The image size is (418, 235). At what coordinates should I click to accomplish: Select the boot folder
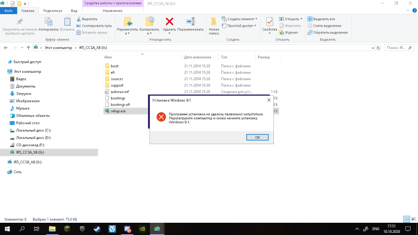(x=115, y=66)
